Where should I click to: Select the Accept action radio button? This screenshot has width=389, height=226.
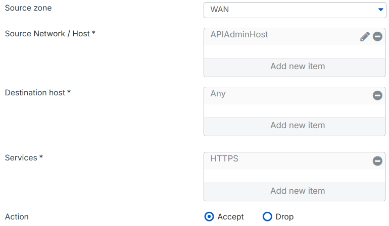(210, 217)
